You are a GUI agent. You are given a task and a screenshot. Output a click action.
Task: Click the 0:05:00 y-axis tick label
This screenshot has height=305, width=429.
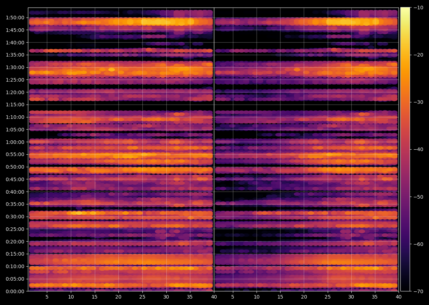[x=15, y=279]
